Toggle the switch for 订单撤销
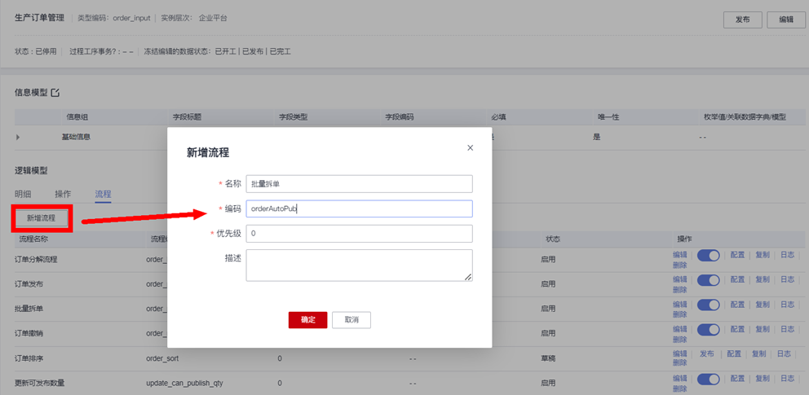Viewport: 809px width, 395px height. 709,329
